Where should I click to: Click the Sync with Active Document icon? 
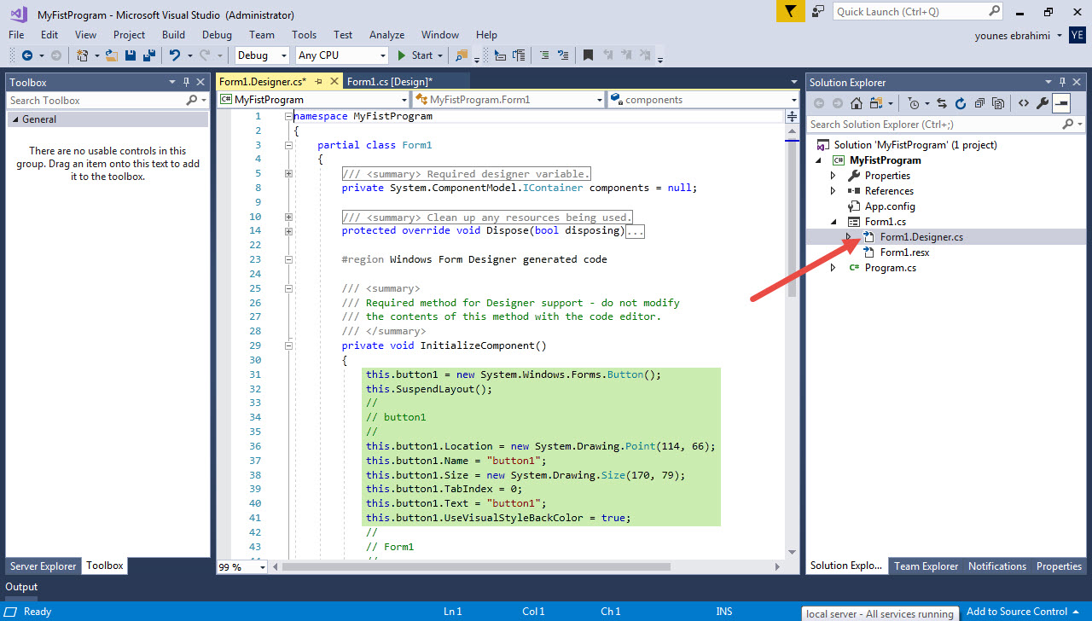941,102
